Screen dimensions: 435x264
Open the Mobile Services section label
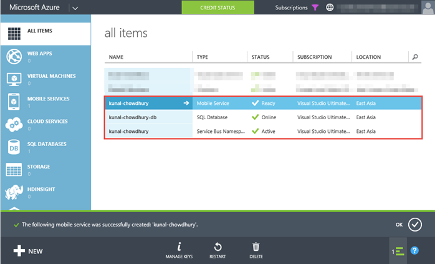pyautogui.click(x=48, y=99)
